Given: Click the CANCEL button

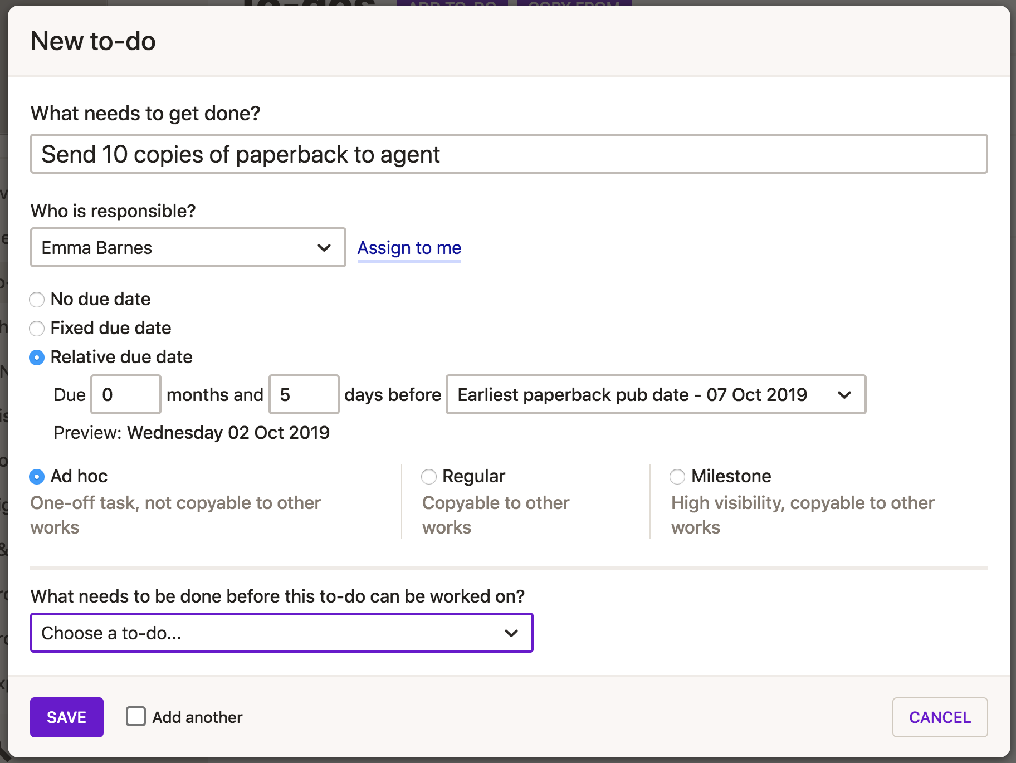Looking at the screenshot, I should click(x=940, y=717).
